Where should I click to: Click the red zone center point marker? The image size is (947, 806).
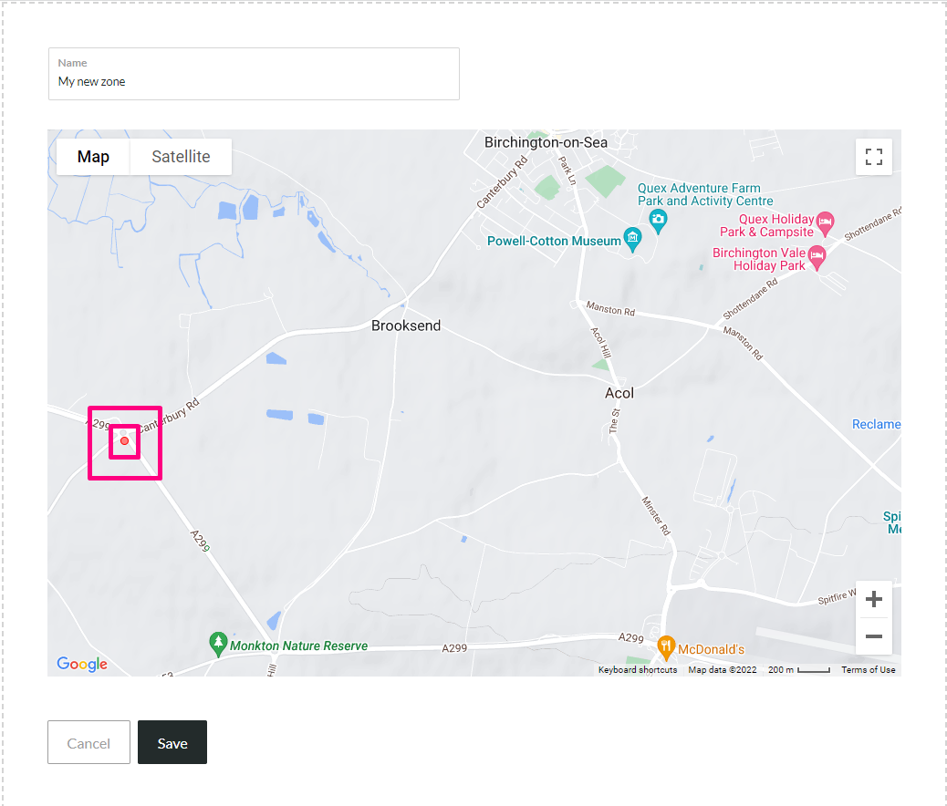pos(124,440)
